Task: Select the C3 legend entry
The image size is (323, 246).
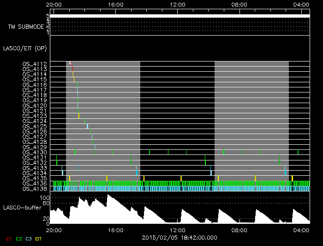Action: pyautogui.click(x=29, y=239)
